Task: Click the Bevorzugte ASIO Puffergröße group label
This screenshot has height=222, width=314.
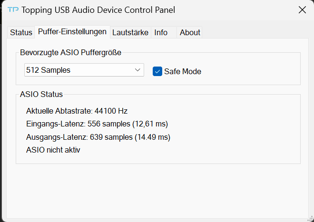Action: pos(70,52)
